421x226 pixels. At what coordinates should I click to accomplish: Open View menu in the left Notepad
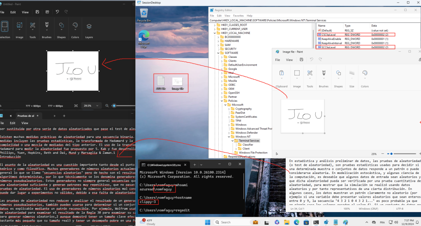click(x=25, y=123)
